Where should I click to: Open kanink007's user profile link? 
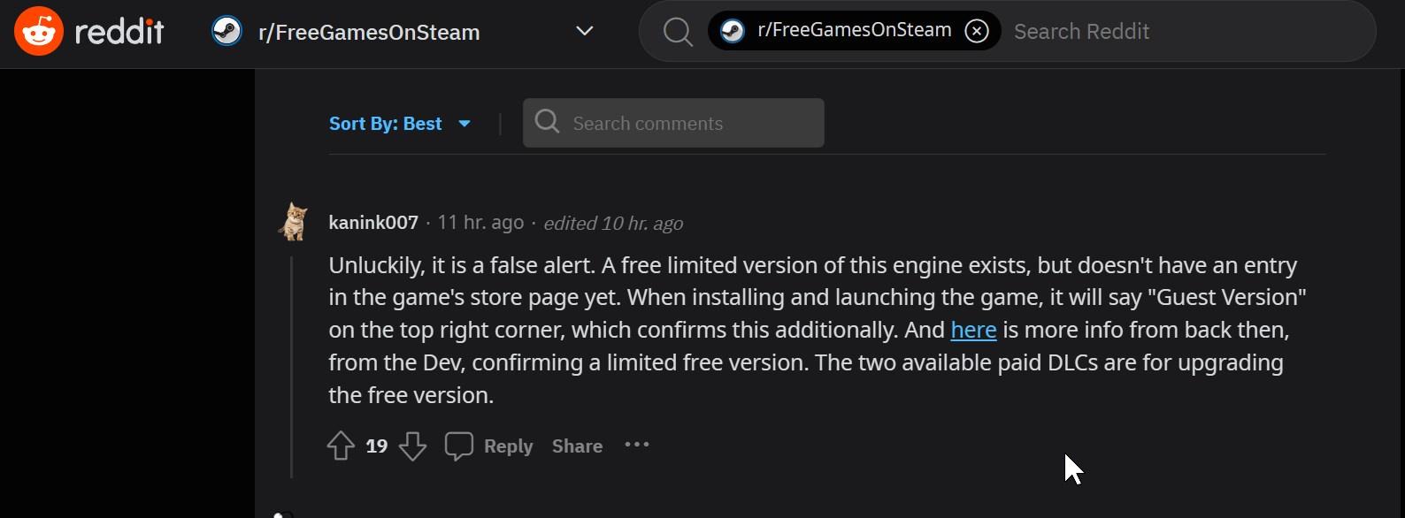pyautogui.click(x=373, y=223)
